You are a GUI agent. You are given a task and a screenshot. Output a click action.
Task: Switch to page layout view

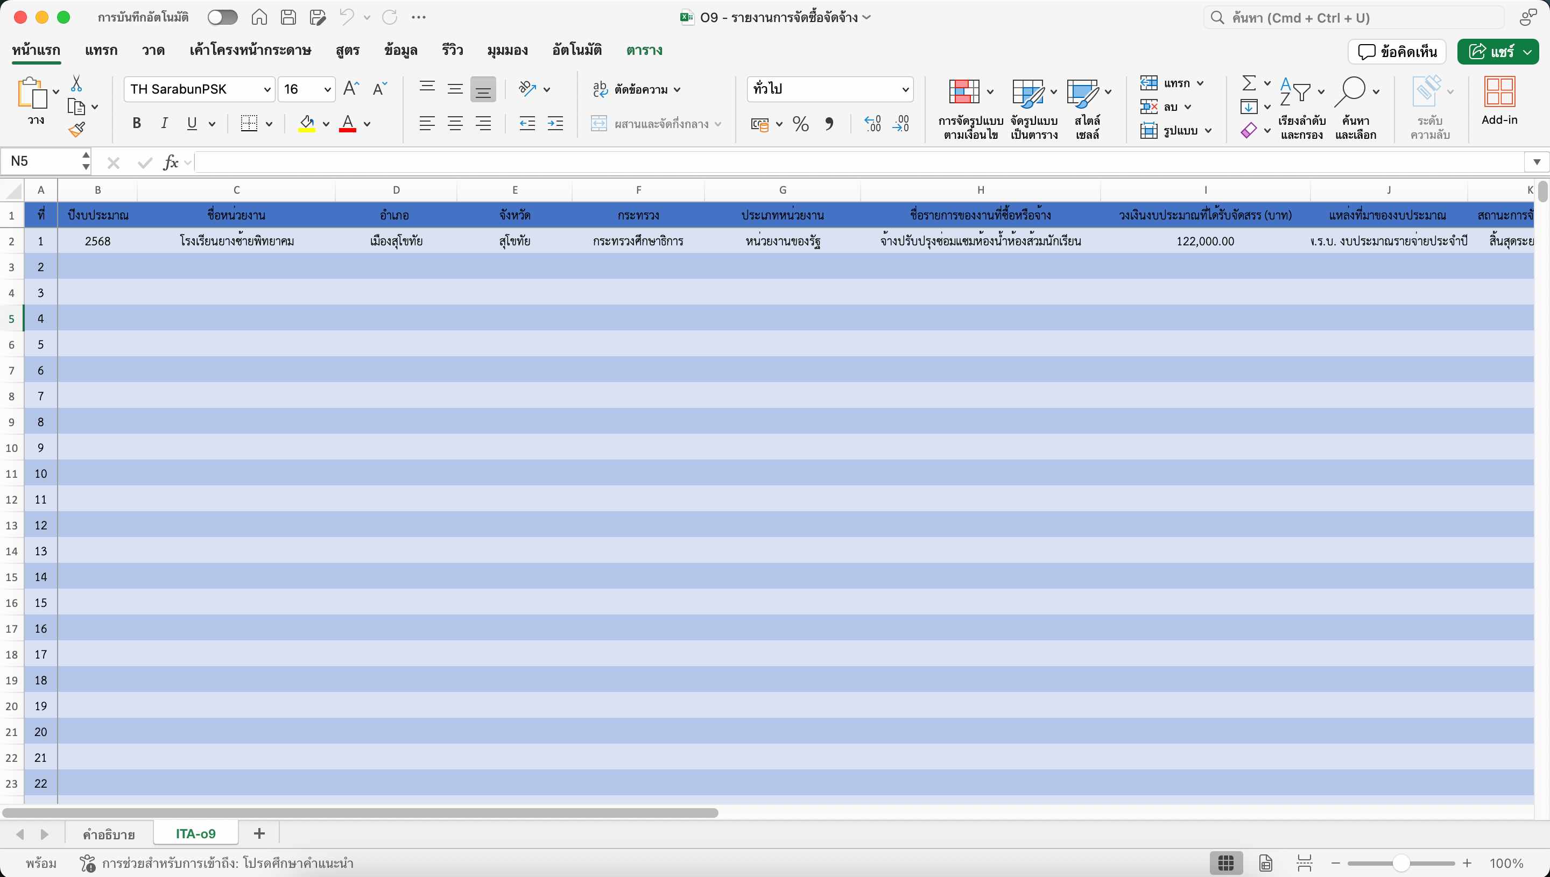tap(1266, 863)
